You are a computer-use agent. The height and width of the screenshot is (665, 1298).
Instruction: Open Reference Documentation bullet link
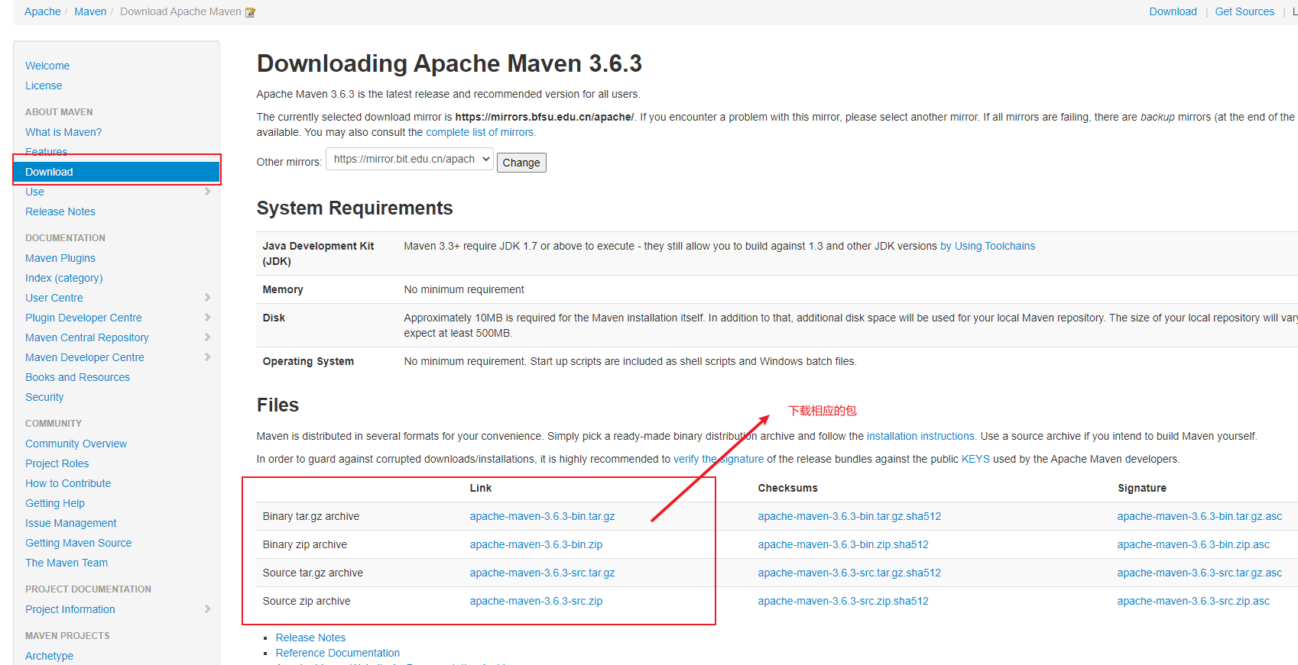(338, 653)
